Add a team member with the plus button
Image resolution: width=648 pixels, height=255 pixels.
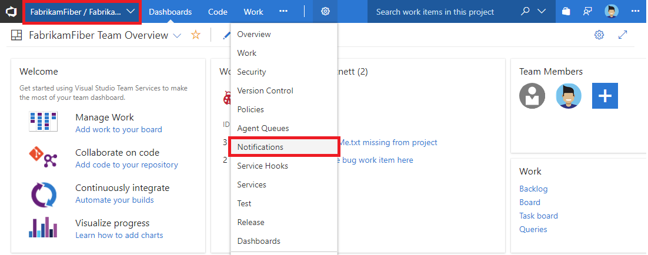(605, 96)
